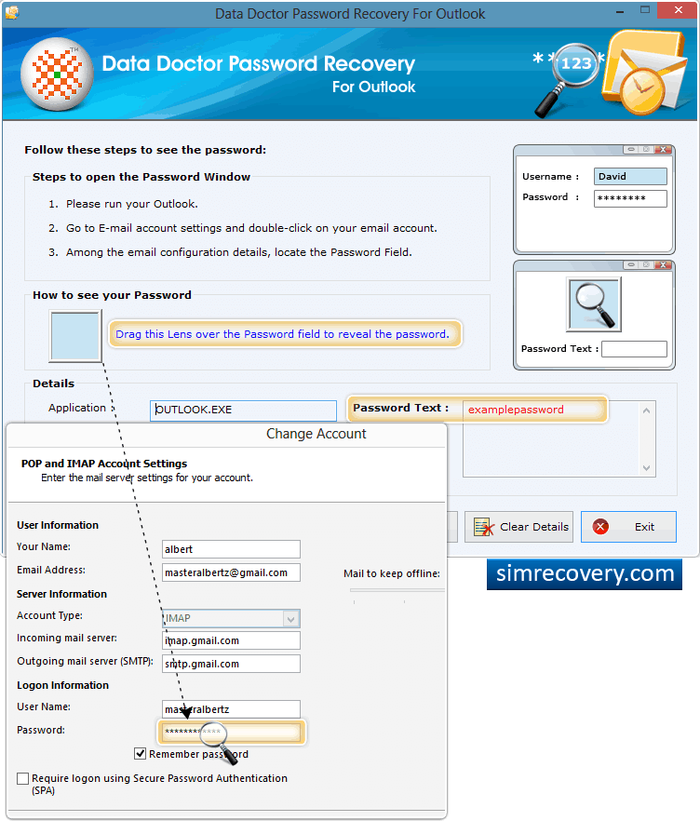Close the Data Doctor window
This screenshot has height=821, width=700.
(x=678, y=10)
